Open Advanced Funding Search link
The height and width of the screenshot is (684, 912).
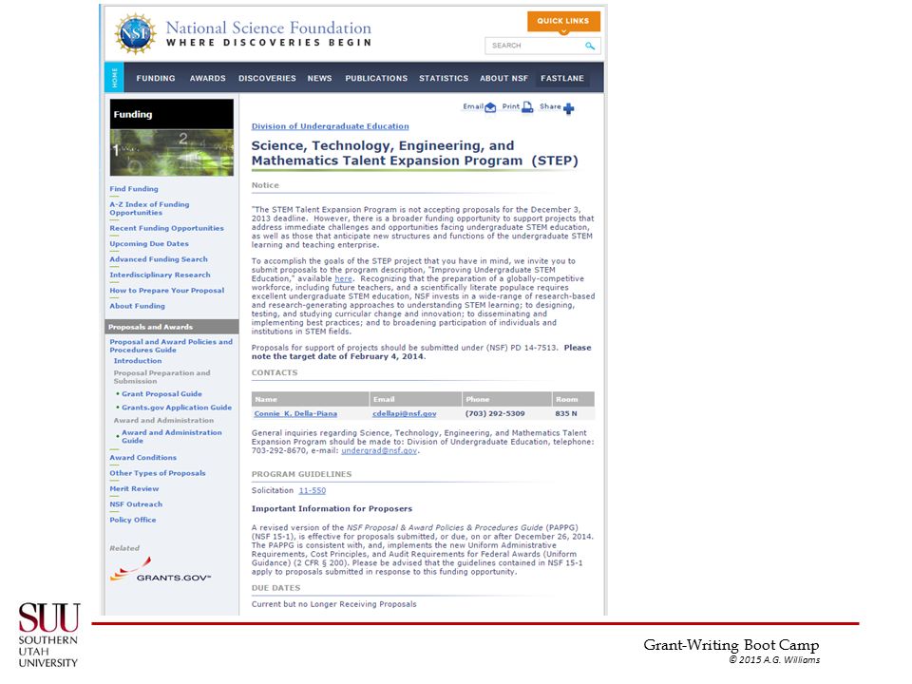[159, 259]
